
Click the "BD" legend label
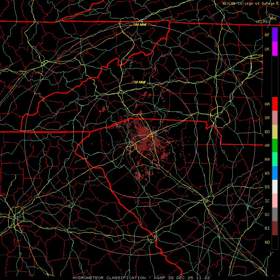coord(267,132)
